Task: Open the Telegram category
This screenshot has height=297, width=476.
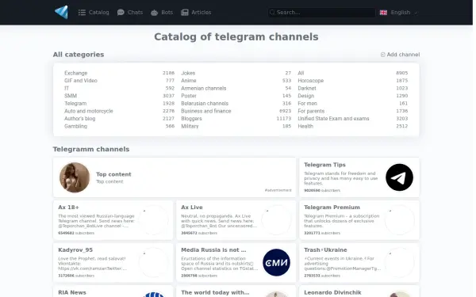Action: click(75, 103)
